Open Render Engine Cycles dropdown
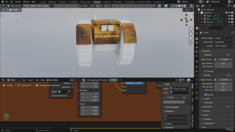This screenshot has height=132, width=235. [x=224, y=38]
